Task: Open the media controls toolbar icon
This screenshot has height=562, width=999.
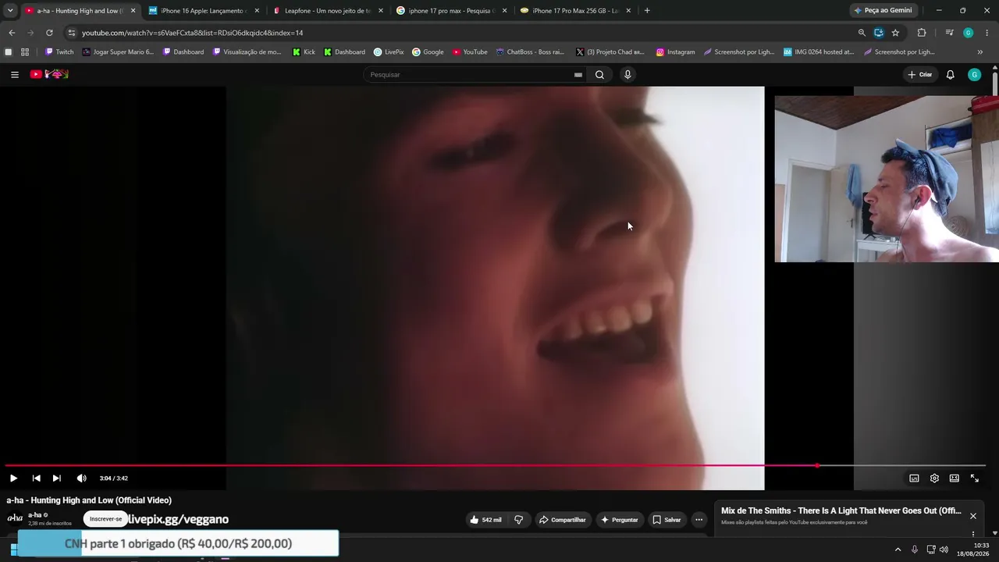Action: [949, 33]
